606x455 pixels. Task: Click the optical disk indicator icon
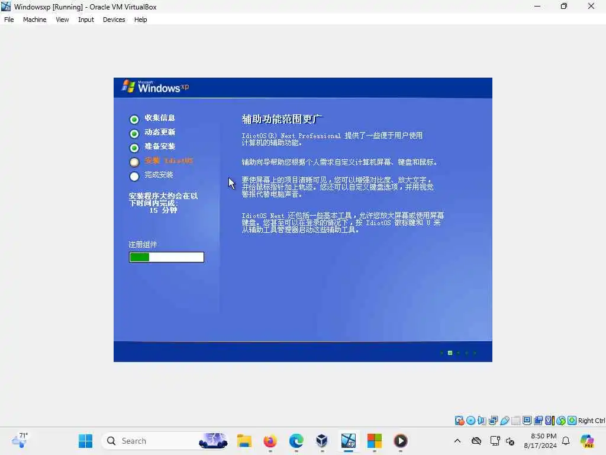(470, 421)
